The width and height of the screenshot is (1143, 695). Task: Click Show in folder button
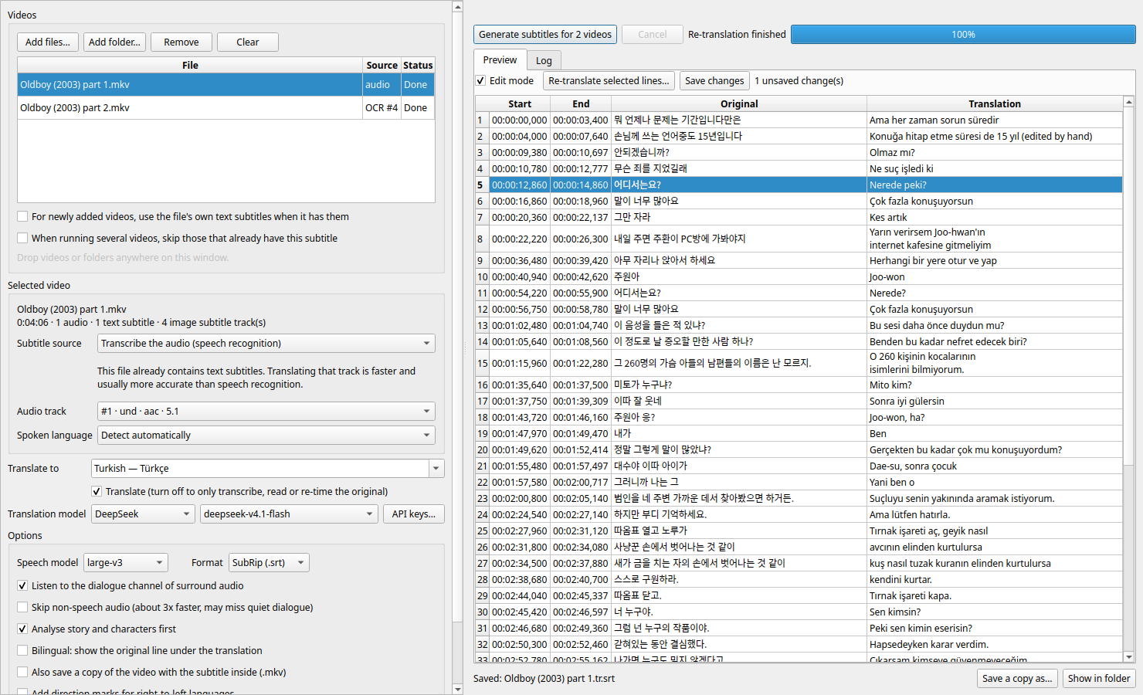point(1099,679)
